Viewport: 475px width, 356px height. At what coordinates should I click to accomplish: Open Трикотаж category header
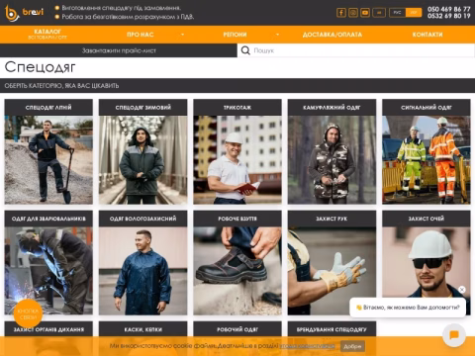pos(237,107)
